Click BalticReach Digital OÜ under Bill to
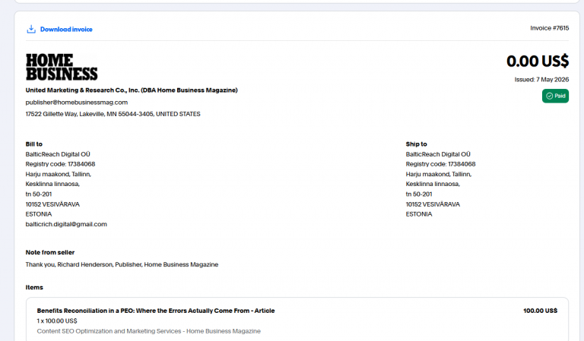This screenshot has height=341, width=584. click(x=58, y=154)
